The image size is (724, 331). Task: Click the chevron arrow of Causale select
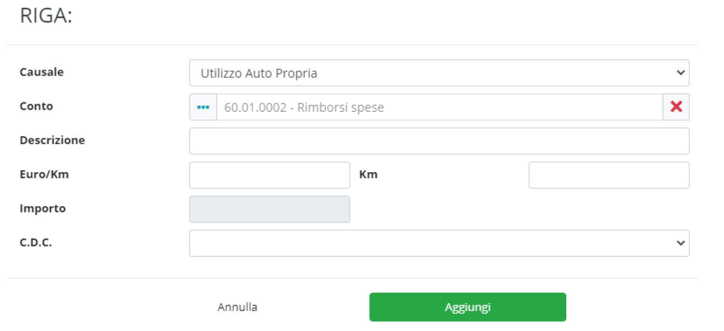click(680, 73)
